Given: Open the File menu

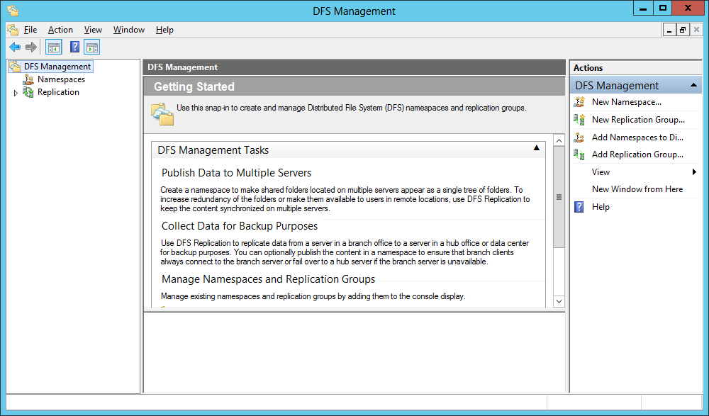Looking at the screenshot, I should click(x=30, y=30).
